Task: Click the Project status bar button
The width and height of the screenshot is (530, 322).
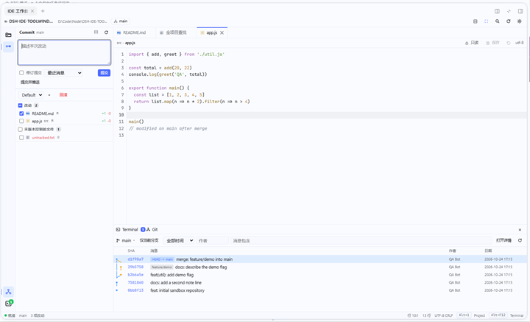Action: click(x=479, y=315)
